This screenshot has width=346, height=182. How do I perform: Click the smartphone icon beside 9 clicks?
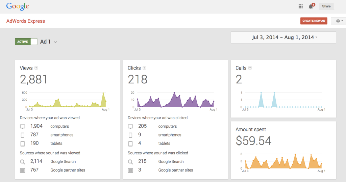click(x=130, y=135)
